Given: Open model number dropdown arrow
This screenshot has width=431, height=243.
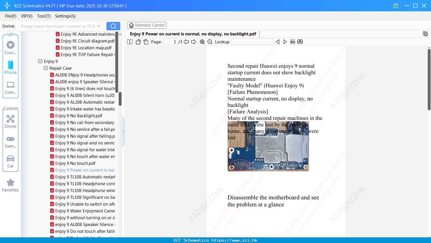Looking at the screenshot, I should tap(99, 26).
